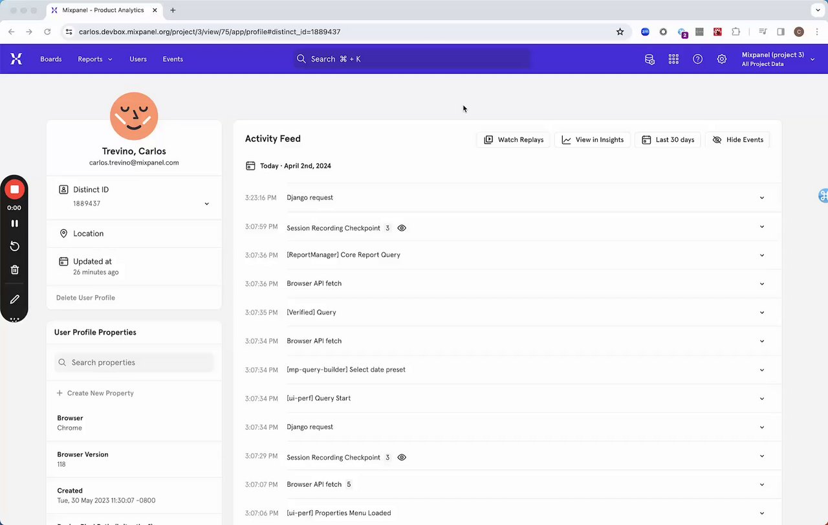The image size is (828, 525).
Task: Click the Today April 2nd, 2024 date header
Action: coord(289,166)
